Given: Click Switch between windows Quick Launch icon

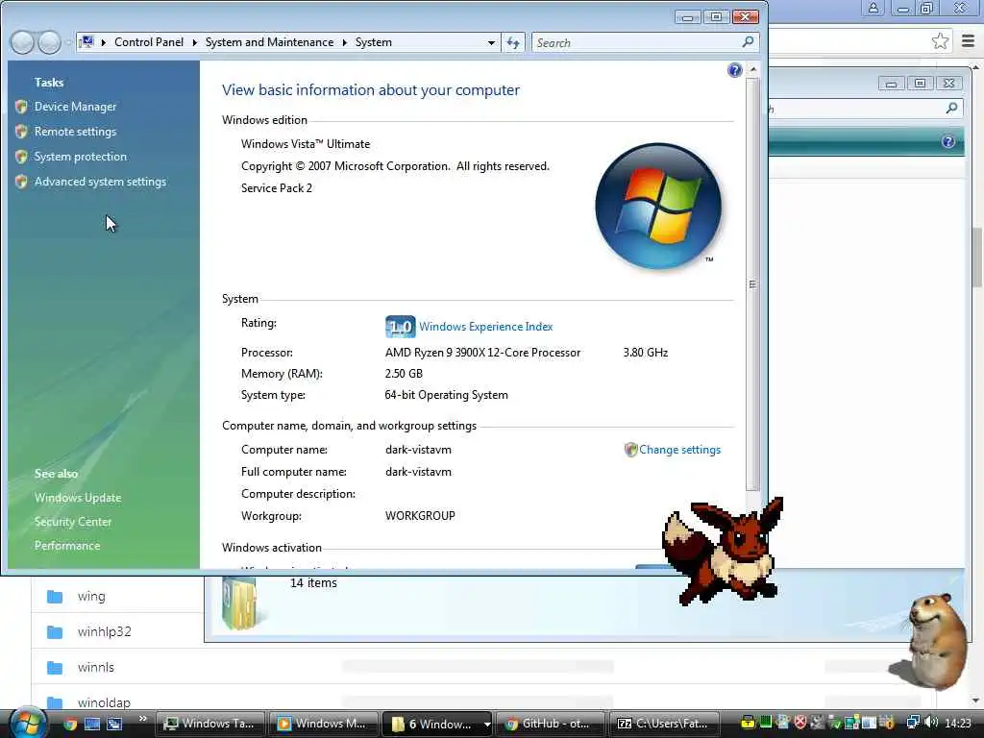Looking at the screenshot, I should (114, 725).
